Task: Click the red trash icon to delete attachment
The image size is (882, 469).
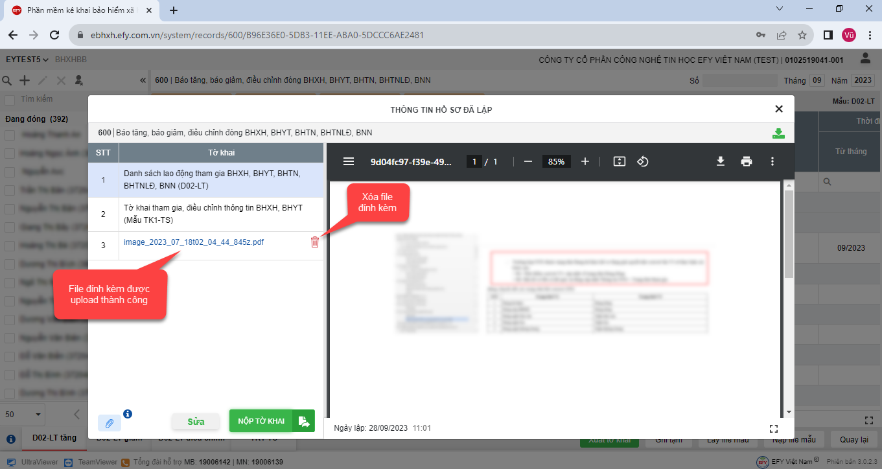Action: 315,242
